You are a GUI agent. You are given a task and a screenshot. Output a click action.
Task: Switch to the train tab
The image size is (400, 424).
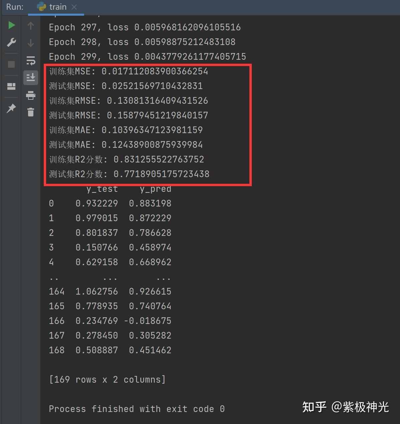coord(57,7)
